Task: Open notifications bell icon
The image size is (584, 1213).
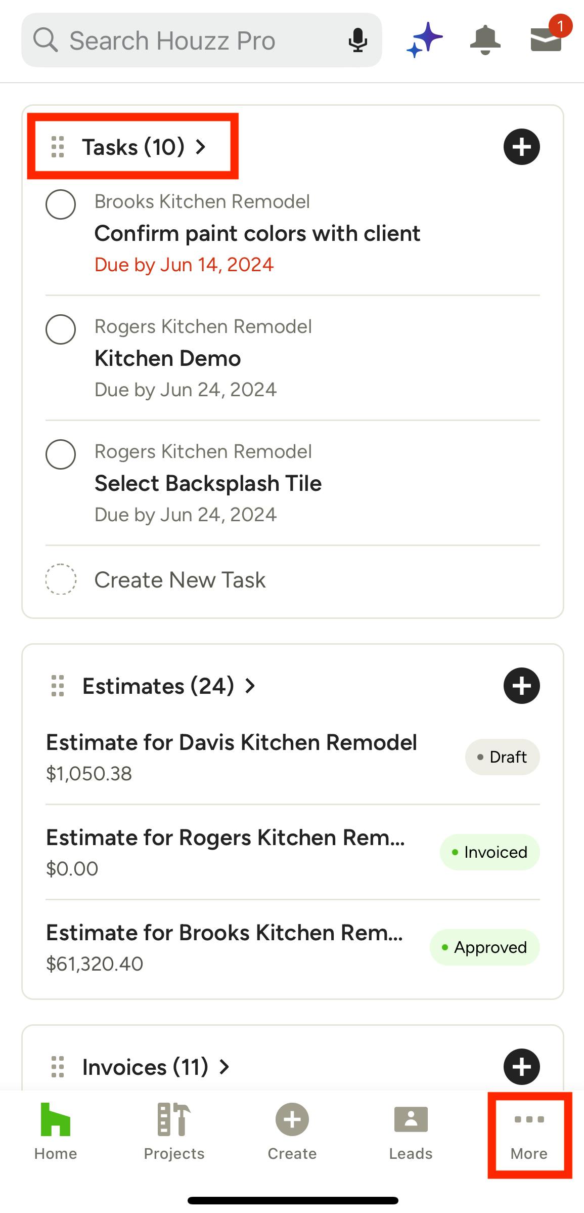Action: [x=485, y=40]
